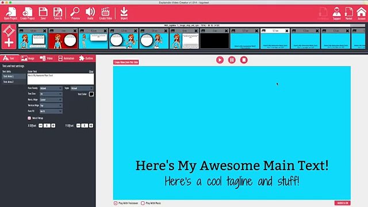Click the Create Video clapperboard icon
This screenshot has height=207, width=368.
coord(105,13)
